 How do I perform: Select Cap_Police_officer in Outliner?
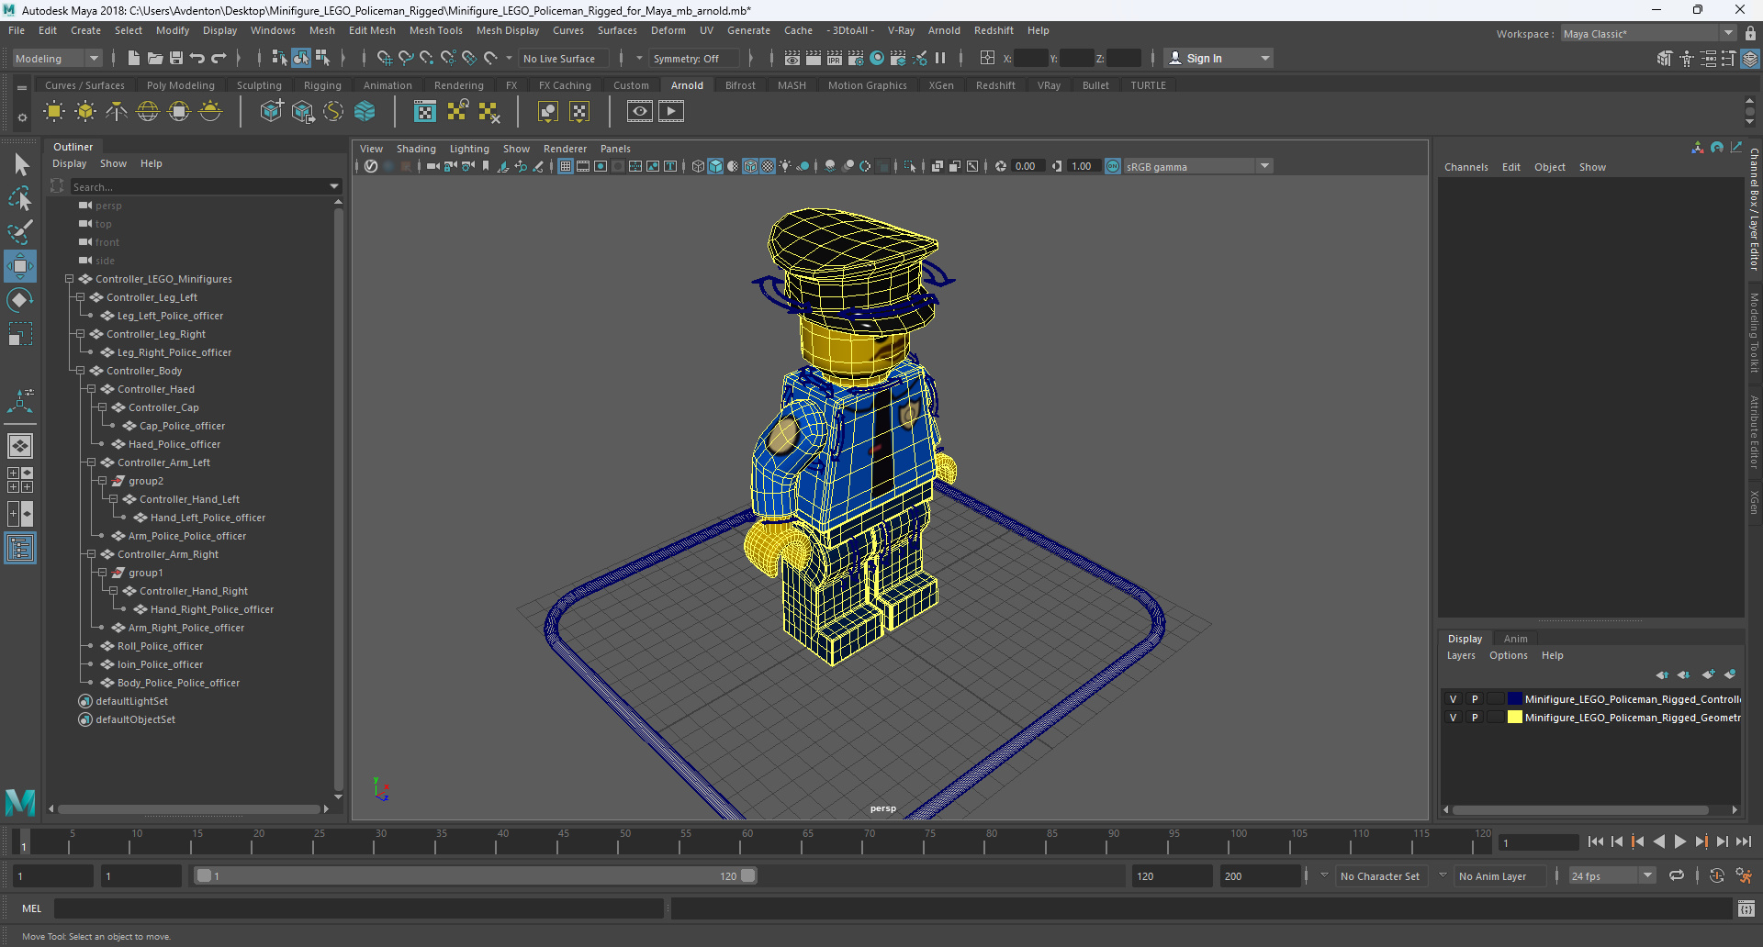tap(182, 426)
